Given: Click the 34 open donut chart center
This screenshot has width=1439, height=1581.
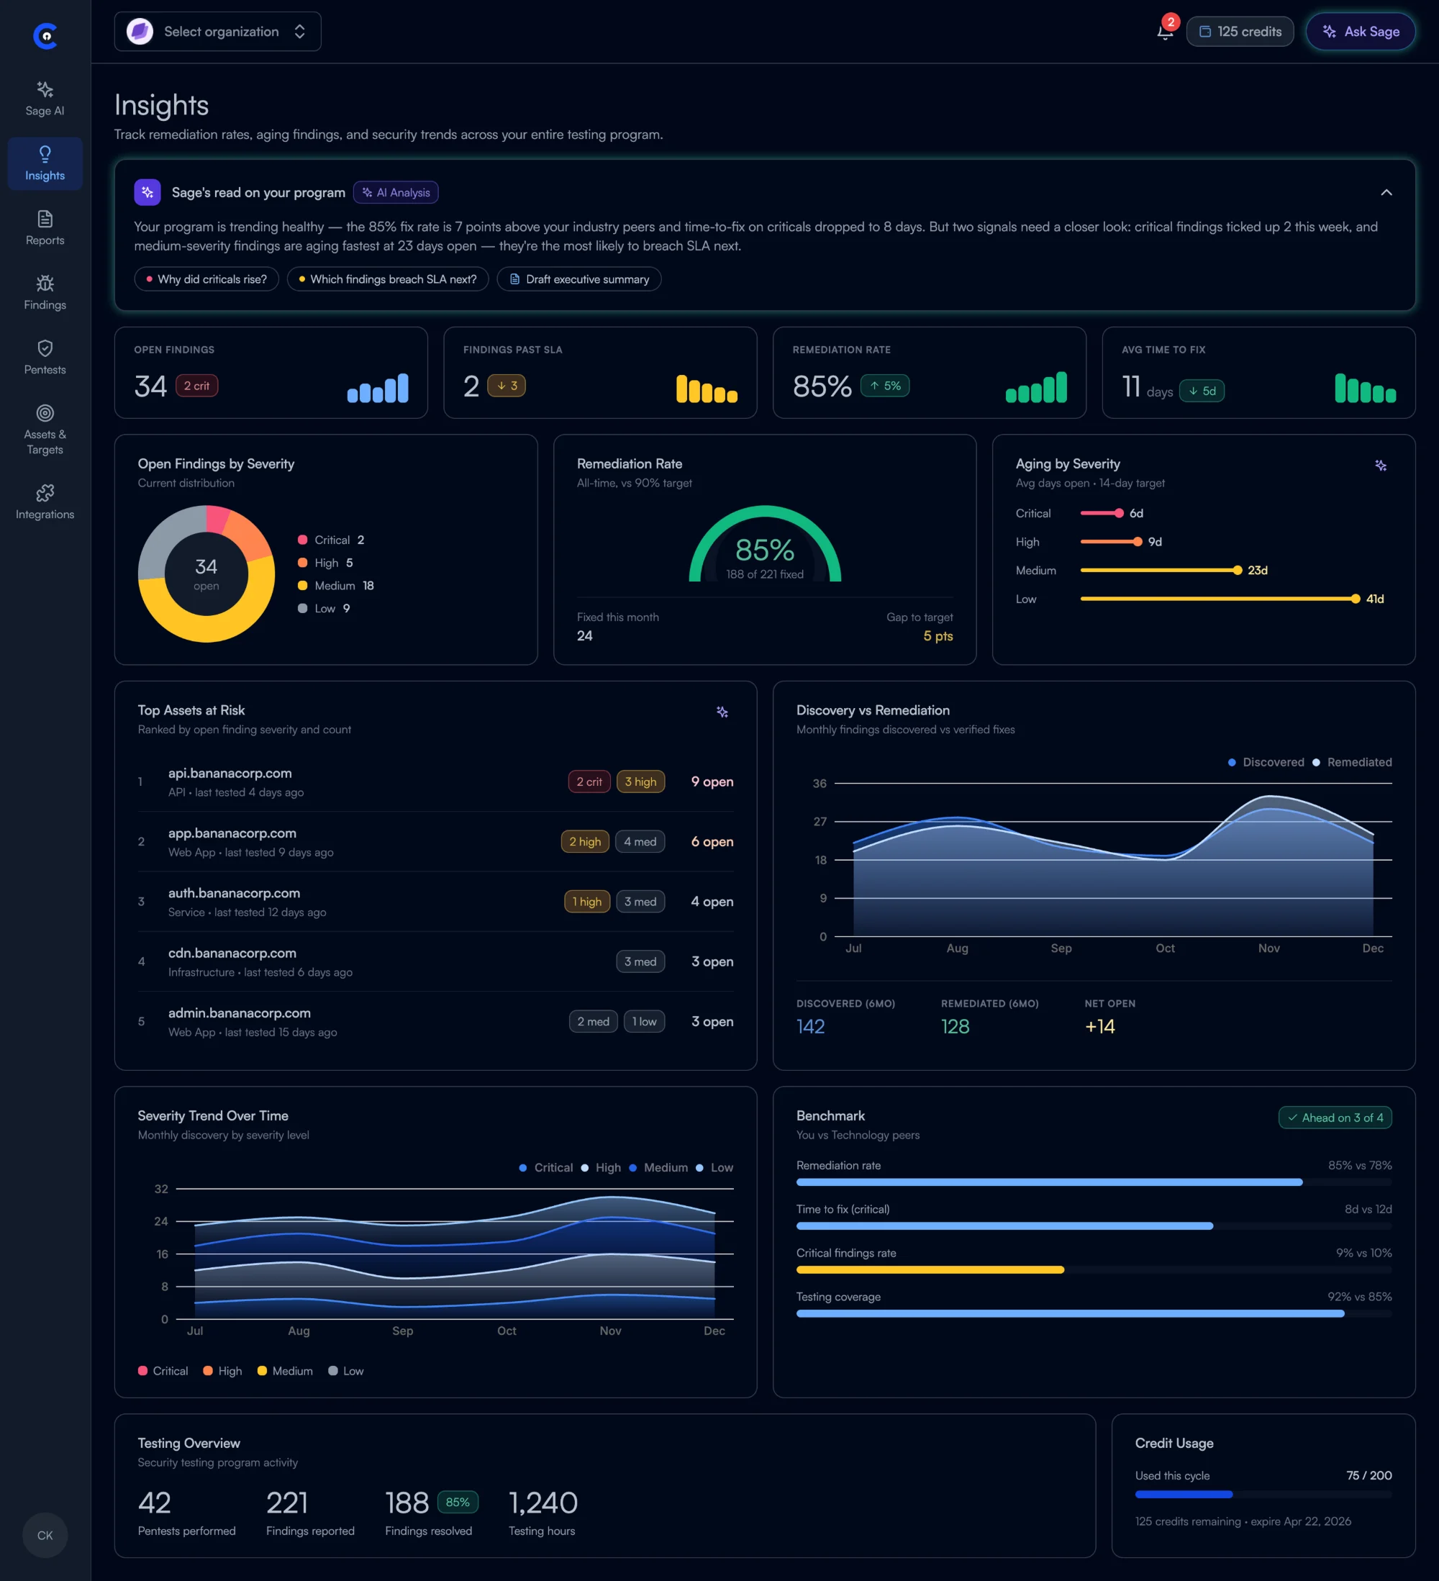Looking at the screenshot, I should click(206, 574).
